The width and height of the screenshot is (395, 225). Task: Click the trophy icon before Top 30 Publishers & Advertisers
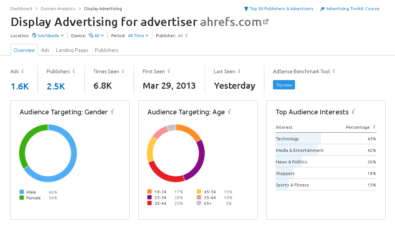(x=246, y=8)
